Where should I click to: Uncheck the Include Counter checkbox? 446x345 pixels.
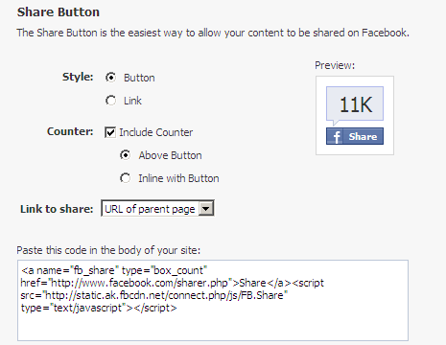click(110, 132)
